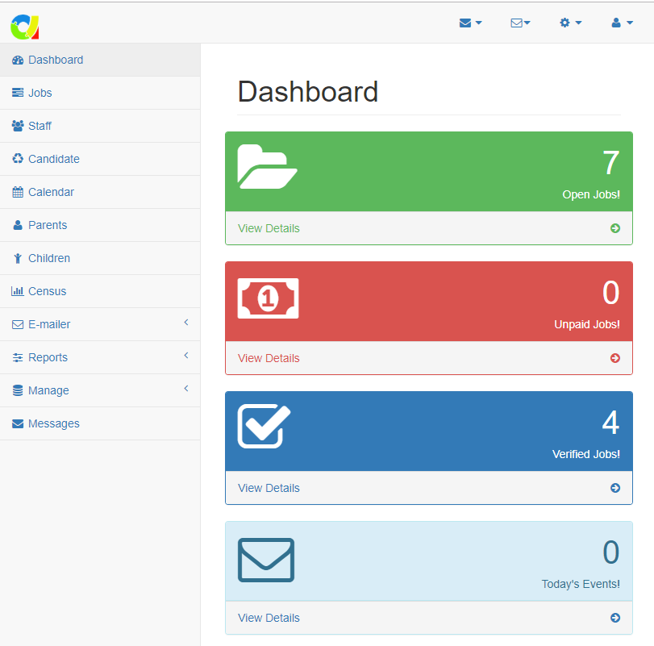
Task: Click the Census bar chart icon
Action: coord(18,291)
